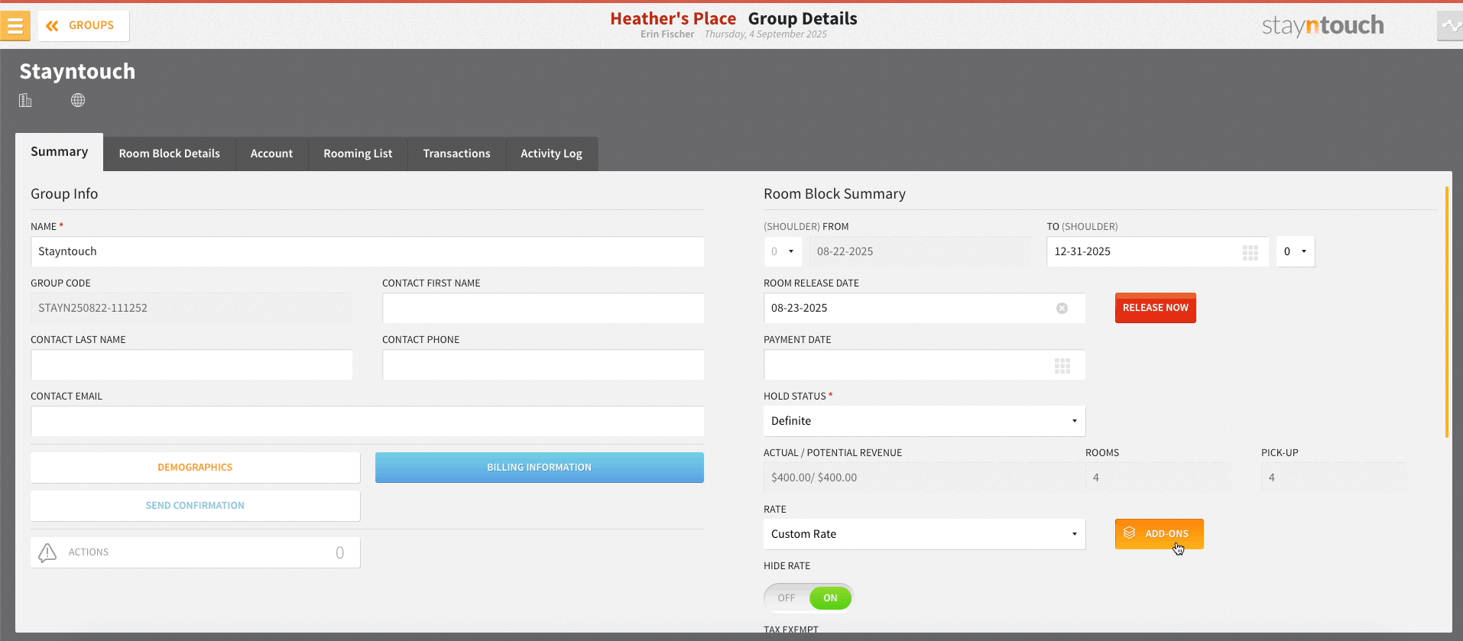The image size is (1463, 641).
Task: Open the shoulder From days dropdown
Action: 783,251
